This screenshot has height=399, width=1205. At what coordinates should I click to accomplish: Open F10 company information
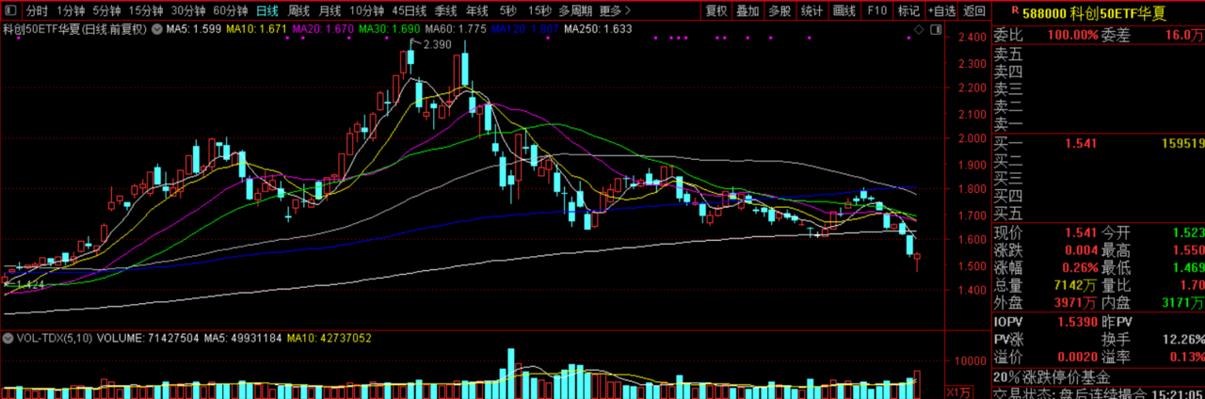coord(877,10)
